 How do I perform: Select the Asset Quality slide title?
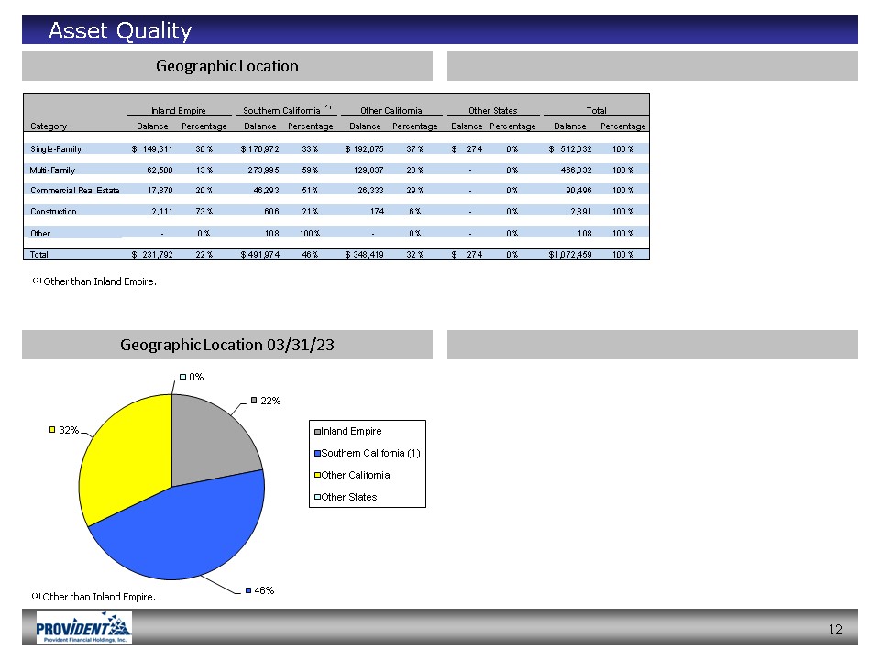pyautogui.click(x=119, y=31)
